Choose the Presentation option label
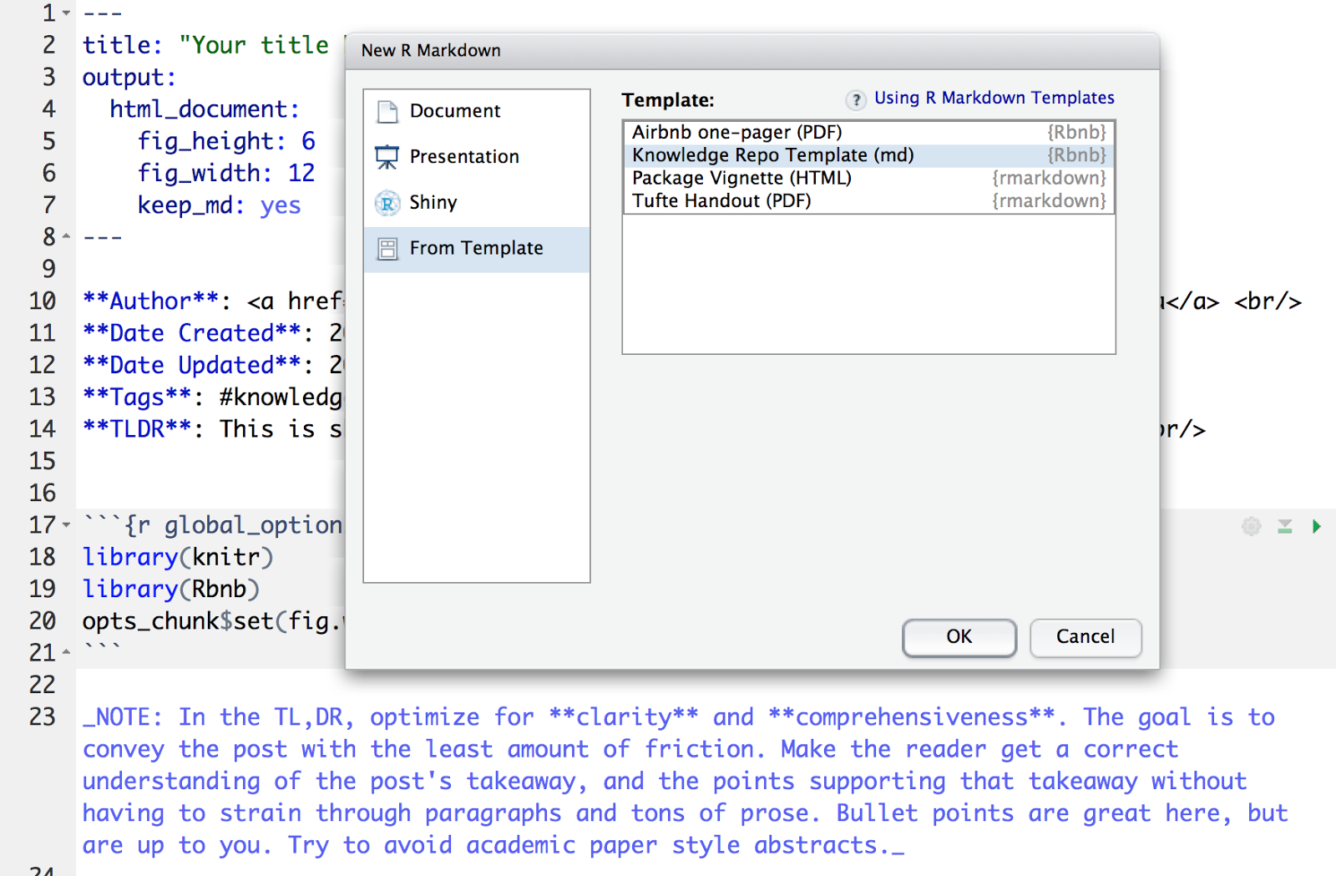The width and height of the screenshot is (1336, 876). tap(464, 157)
